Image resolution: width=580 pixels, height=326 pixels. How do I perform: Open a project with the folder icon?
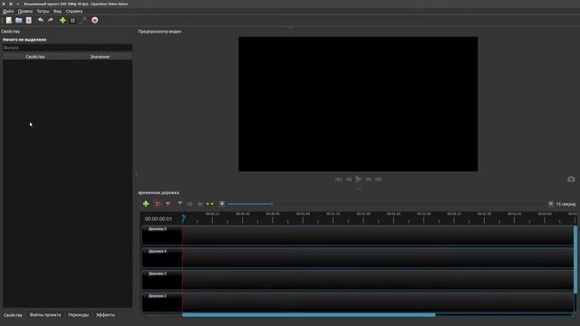tap(18, 20)
